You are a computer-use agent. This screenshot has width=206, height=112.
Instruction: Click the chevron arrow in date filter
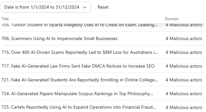coord(85,7)
